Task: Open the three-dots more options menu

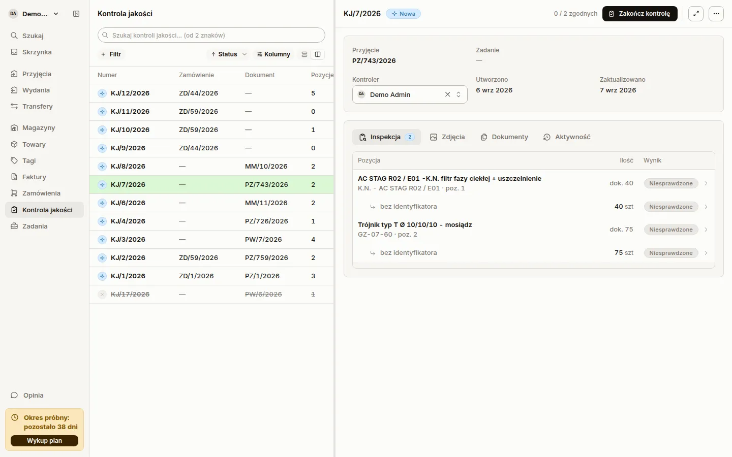Action: tap(716, 14)
